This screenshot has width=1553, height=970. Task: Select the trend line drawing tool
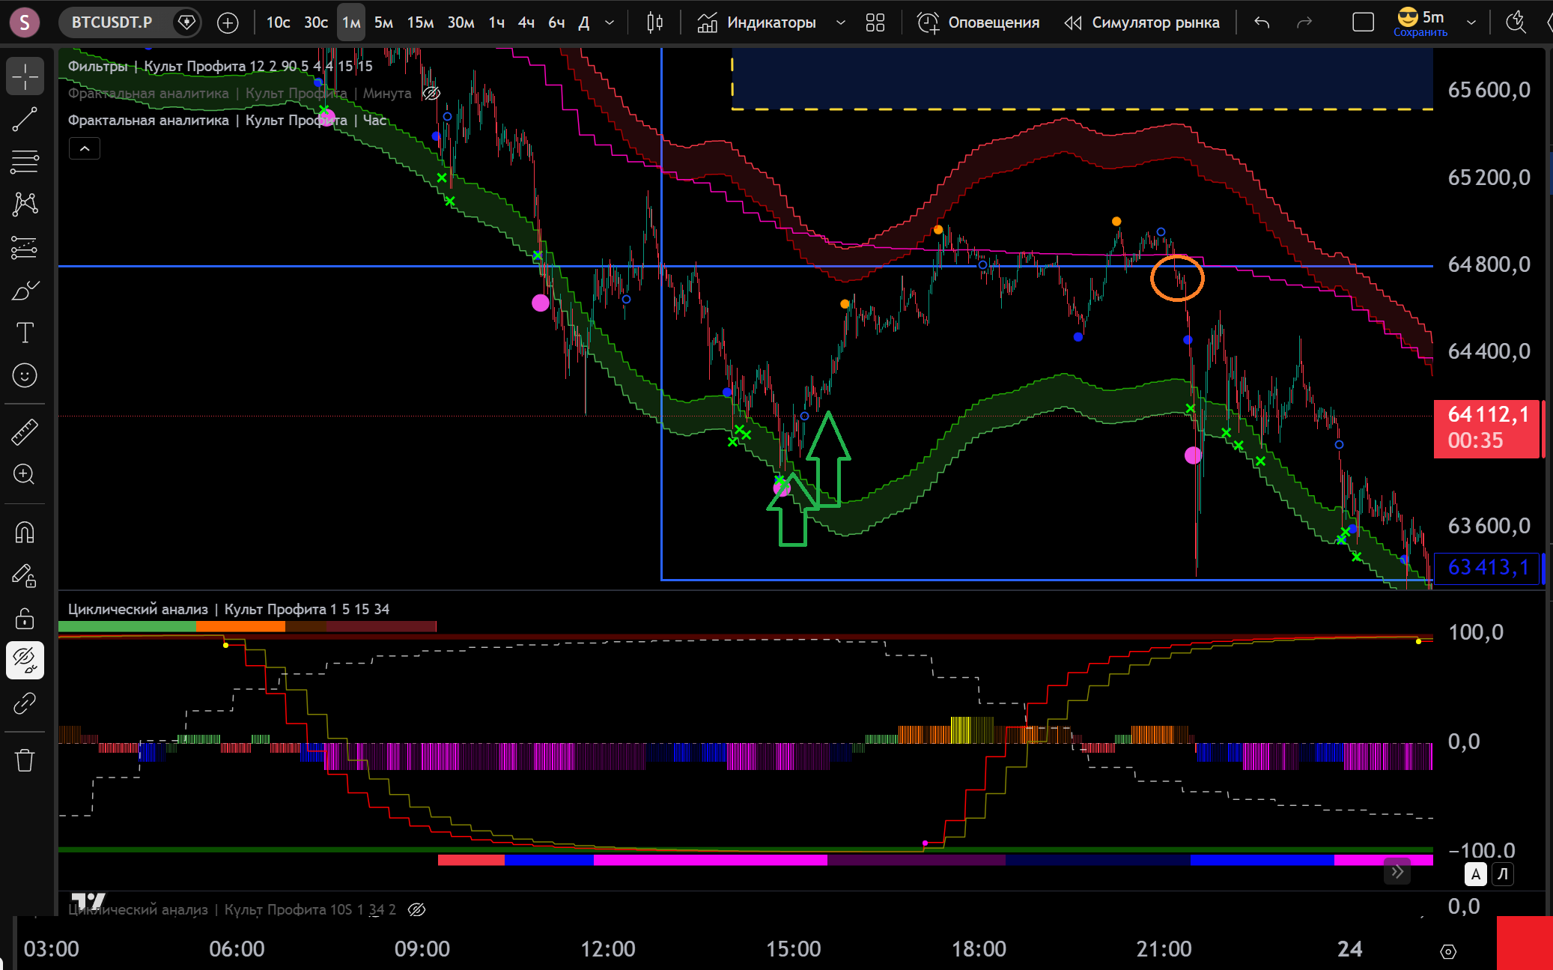(25, 119)
